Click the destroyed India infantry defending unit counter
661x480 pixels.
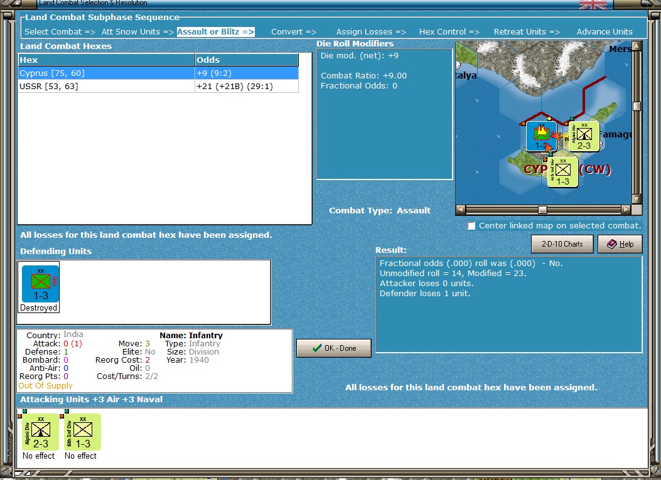tap(40, 284)
